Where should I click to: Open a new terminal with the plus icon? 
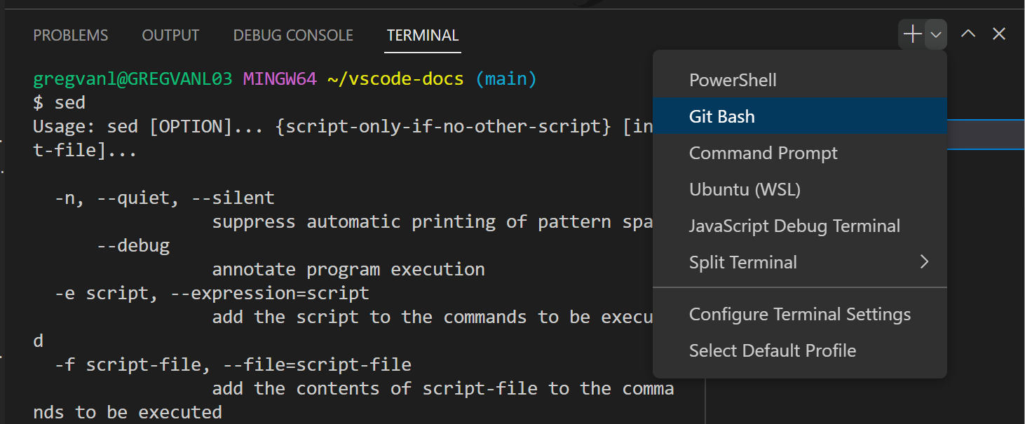click(911, 34)
